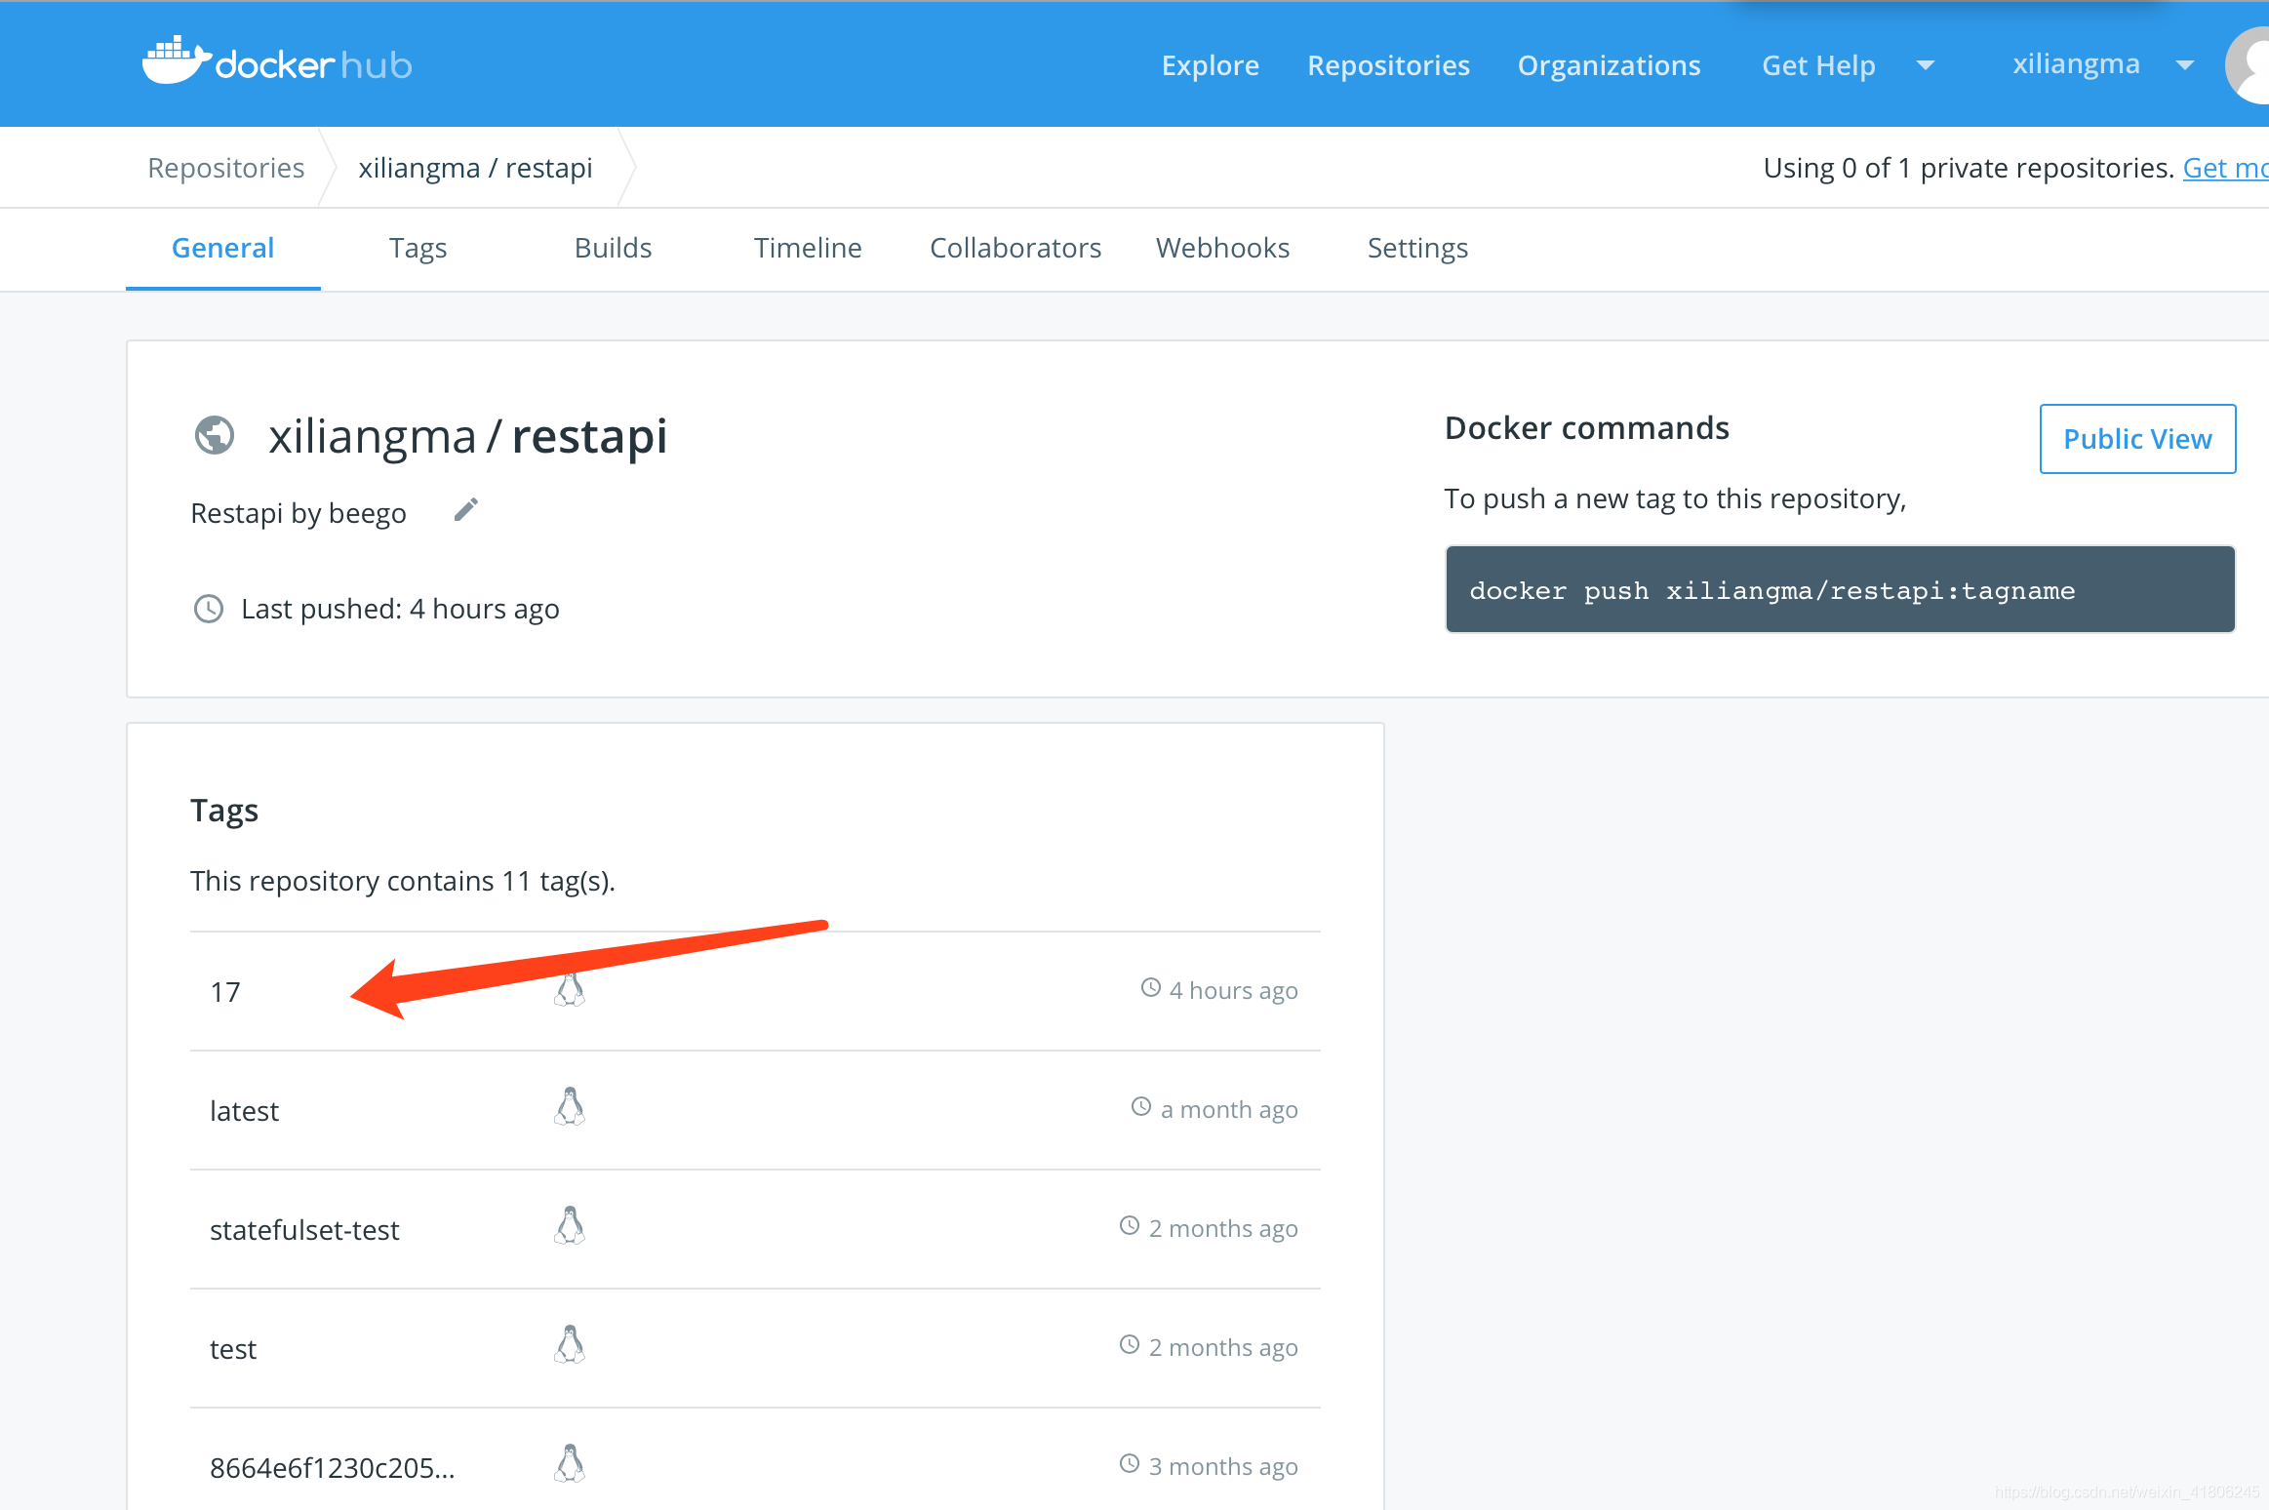The height and width of the screenshot is (1510, 2269).
Task: Click the Repositories breadcrumb link
Action: (225, 167)
